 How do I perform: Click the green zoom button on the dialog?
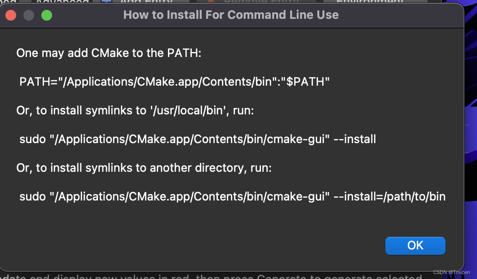pos(46,15)
